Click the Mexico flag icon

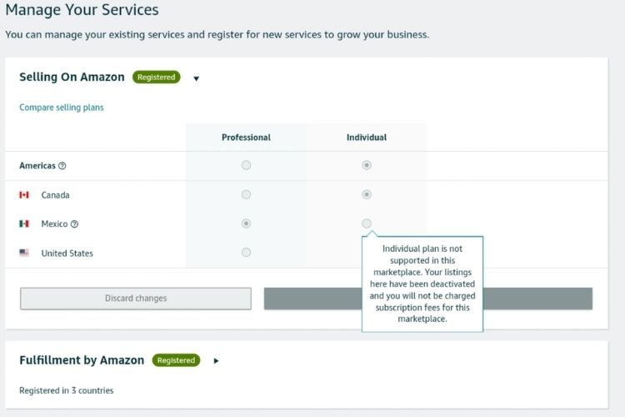tap(24, 224)
